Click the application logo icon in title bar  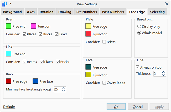(x=5, y=4)
